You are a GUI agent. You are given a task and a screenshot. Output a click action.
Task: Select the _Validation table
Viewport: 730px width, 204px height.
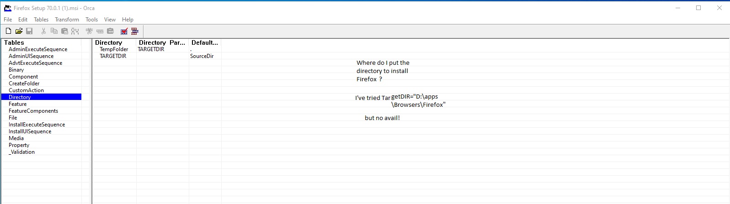pos(21,152)
